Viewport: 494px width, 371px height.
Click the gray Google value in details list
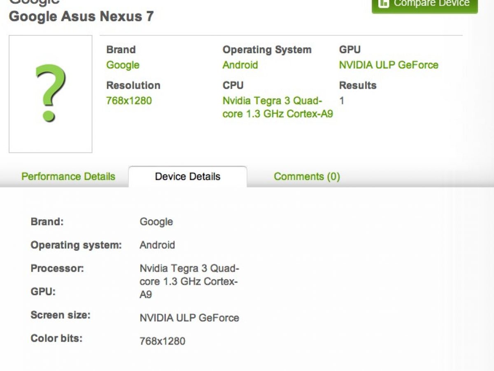pos(156,222)
